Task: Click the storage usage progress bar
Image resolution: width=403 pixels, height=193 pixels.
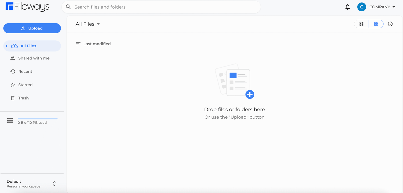Action: [38, 119]
